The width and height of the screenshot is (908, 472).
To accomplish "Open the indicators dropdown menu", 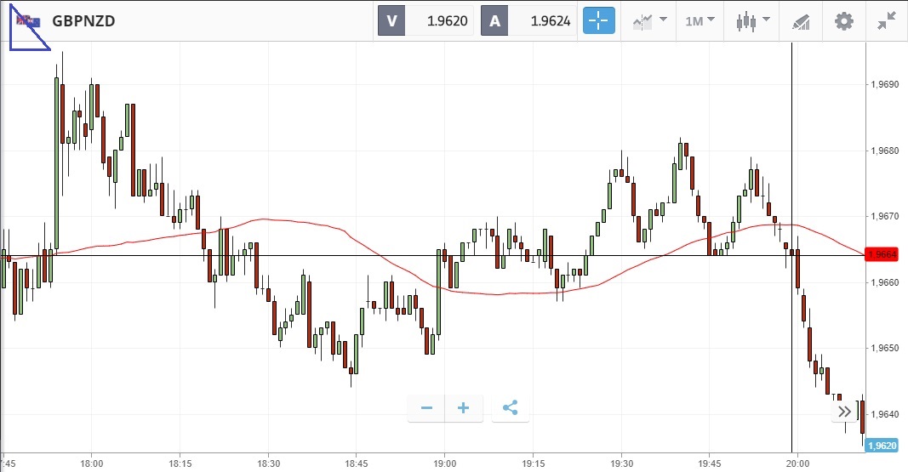I will (650, 21).
